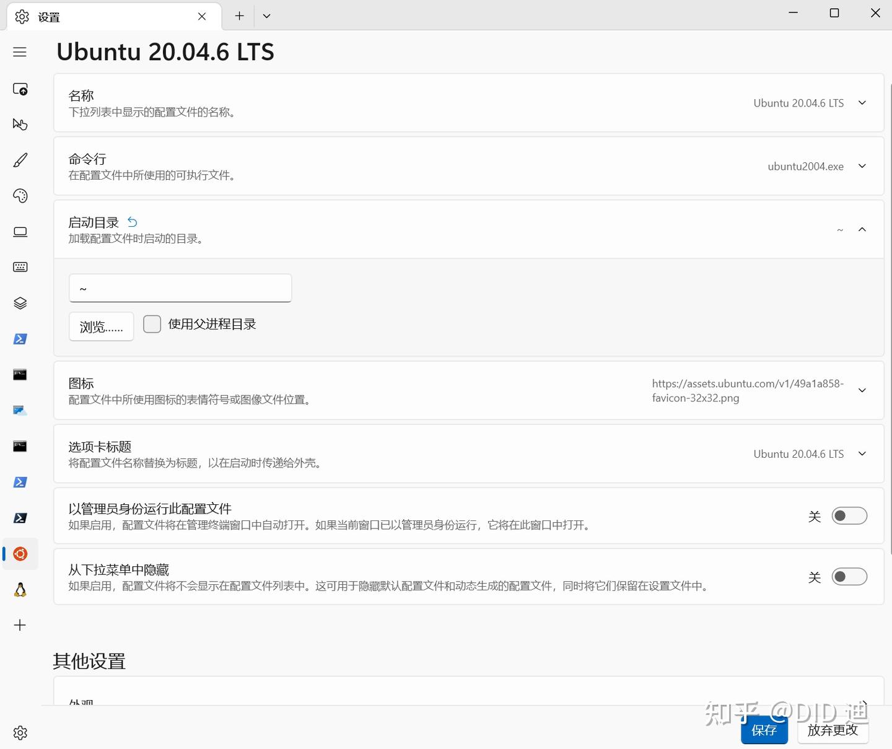
Task: Select the Appearance brush icon
Action: (x=20, y=160)
